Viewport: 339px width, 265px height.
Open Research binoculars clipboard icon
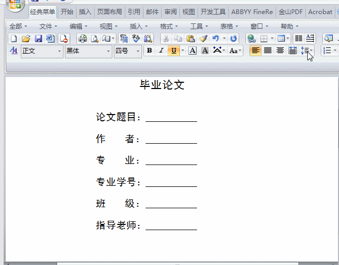(x=148, y=39)
